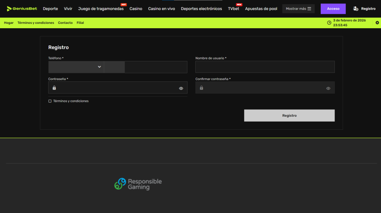Focus the Nombre de usuario input field
Viewport: 381px width, 213px height.
click(x=265, y=67)
